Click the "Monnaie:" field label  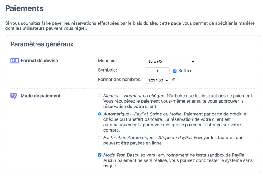[107, 61]
